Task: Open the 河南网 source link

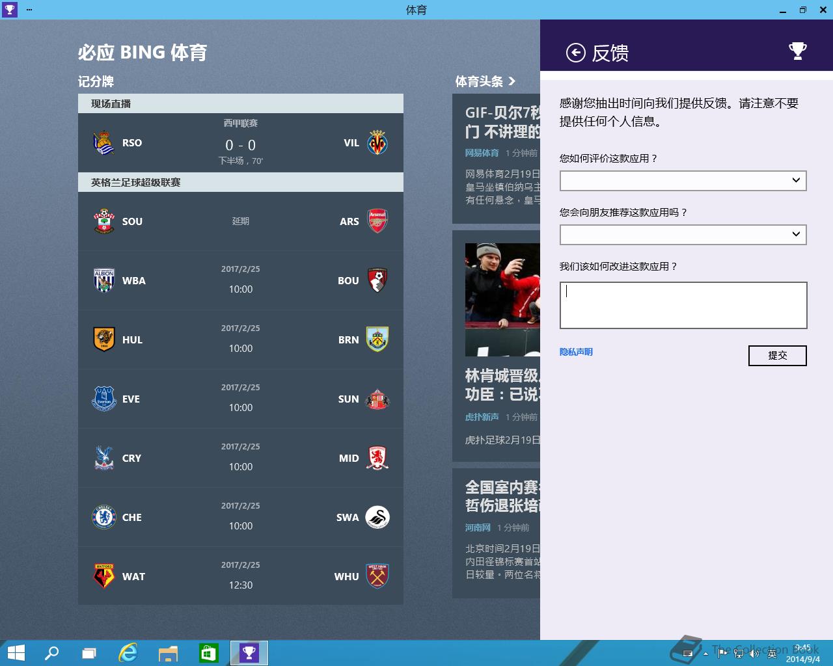Action: [x=478, y=527]
